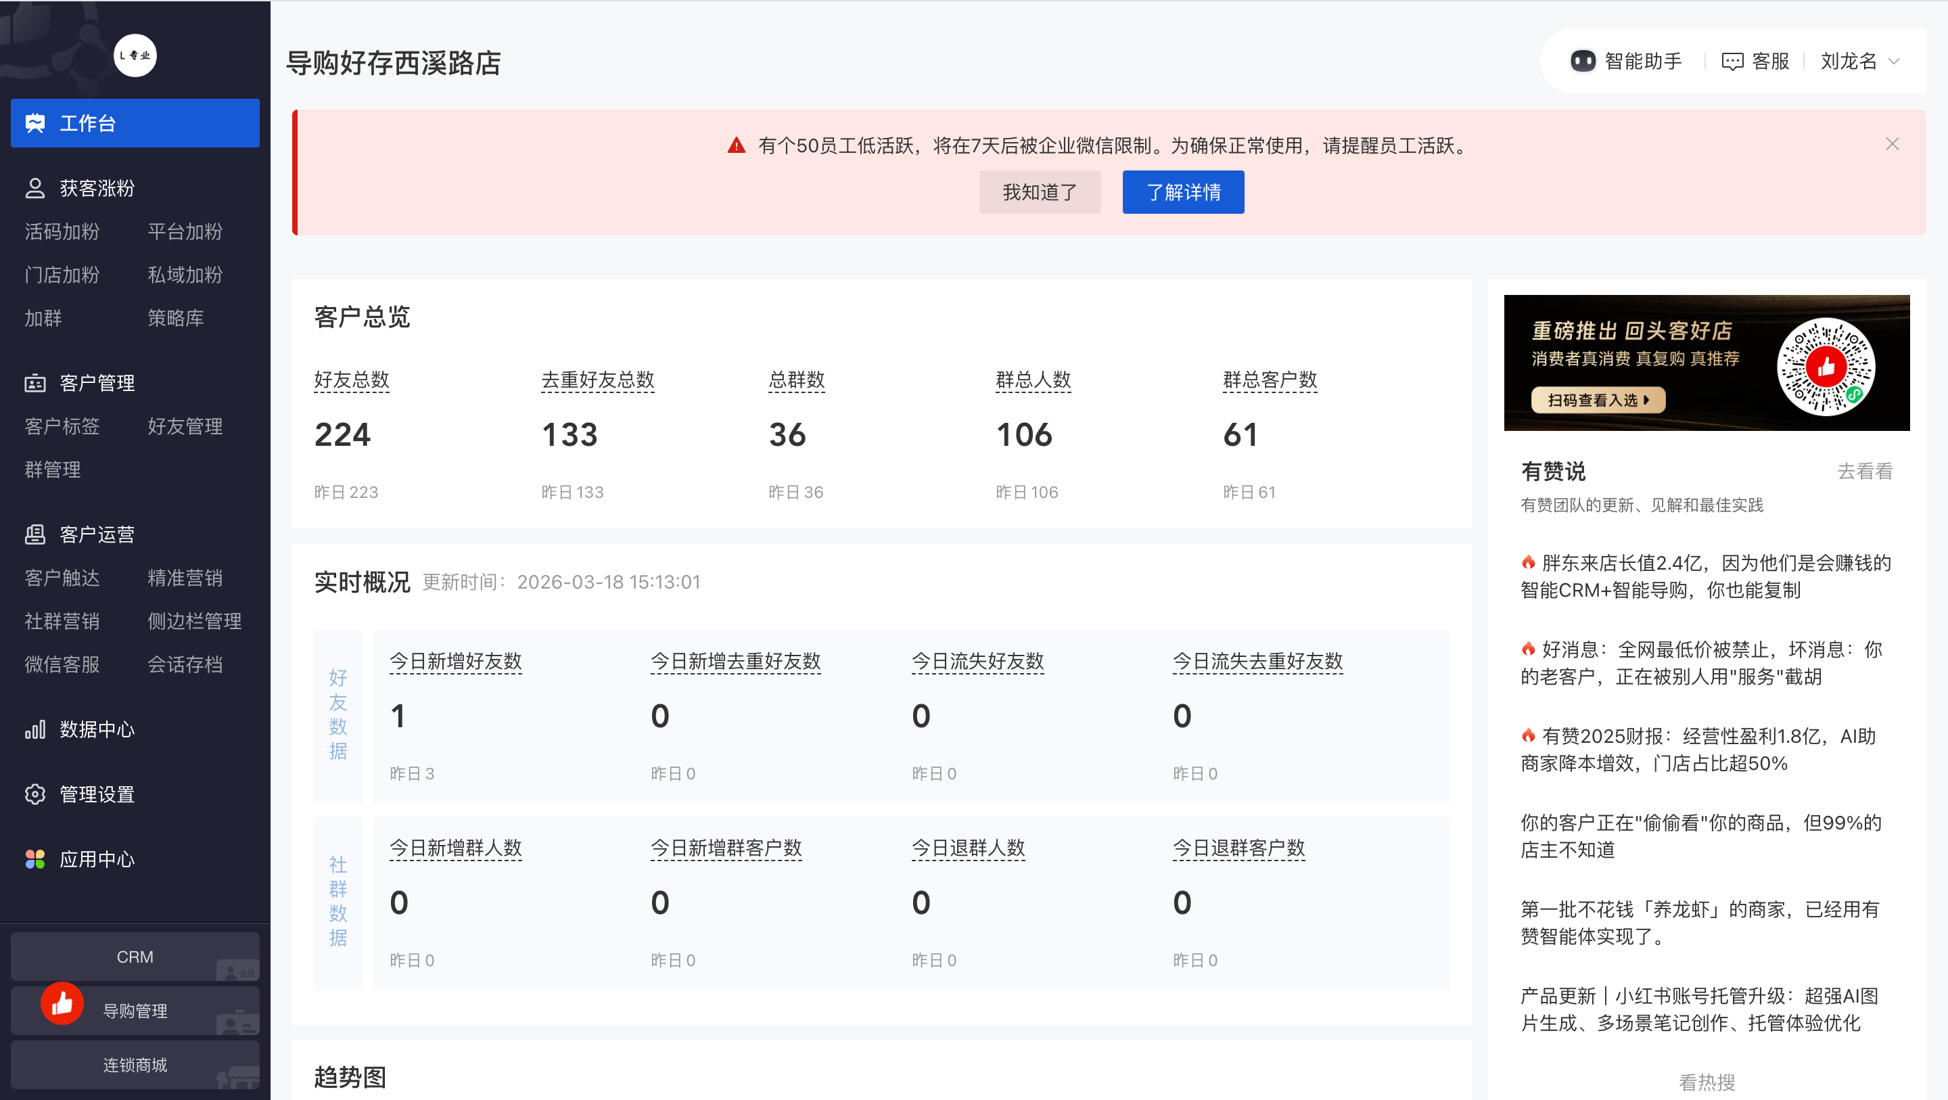Click the 回头客好店 promo banner
The width and height of the screenshot is (1948, 1100).
[1706, 363]
